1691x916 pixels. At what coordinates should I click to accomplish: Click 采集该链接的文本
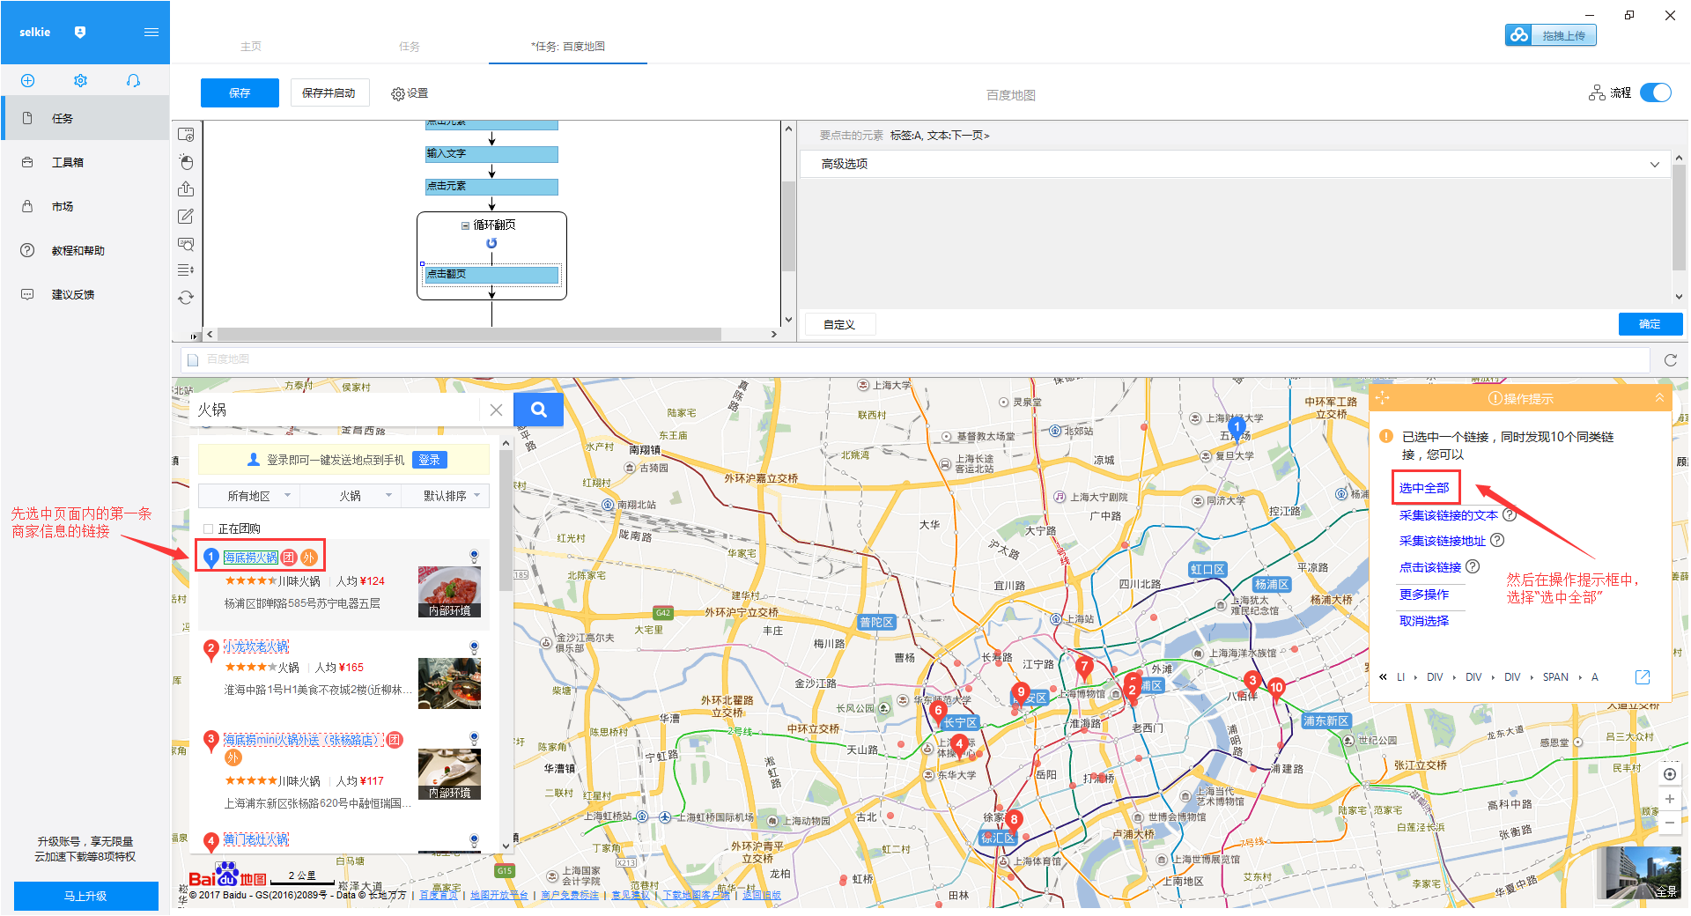click(x=1448, y=516)
